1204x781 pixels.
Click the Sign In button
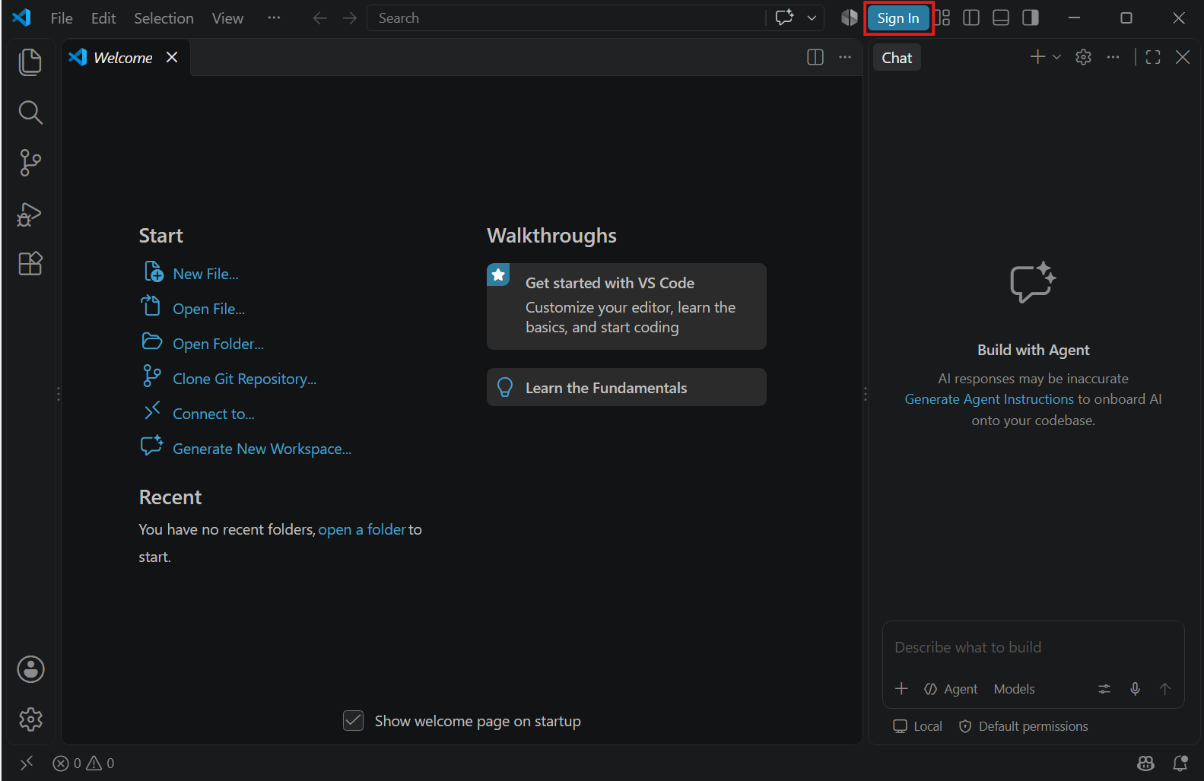click(898, 17)
